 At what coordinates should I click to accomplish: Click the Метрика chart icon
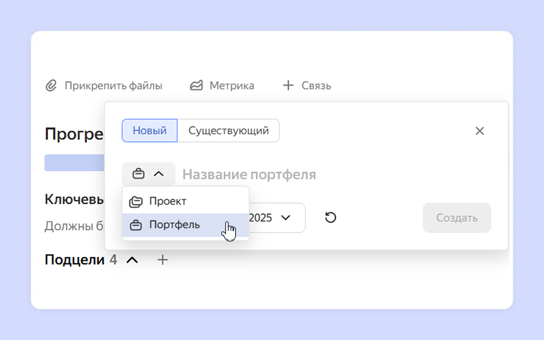[196, 86]
